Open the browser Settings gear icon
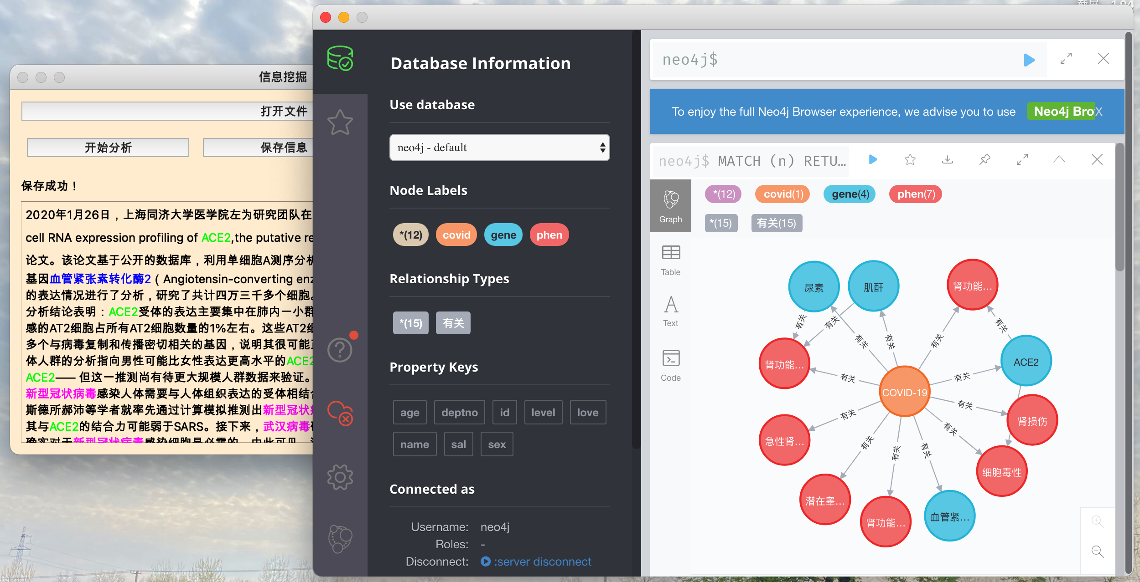The width and height of the screenshot is (1140, 582). pos(340,477)
